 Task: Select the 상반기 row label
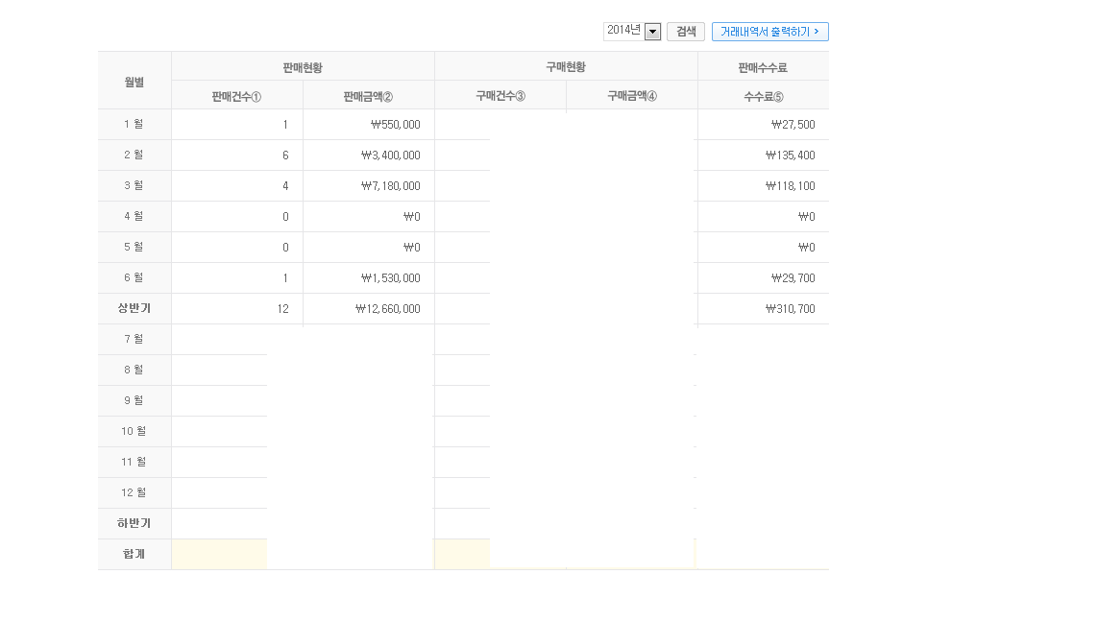click(134, 309)
